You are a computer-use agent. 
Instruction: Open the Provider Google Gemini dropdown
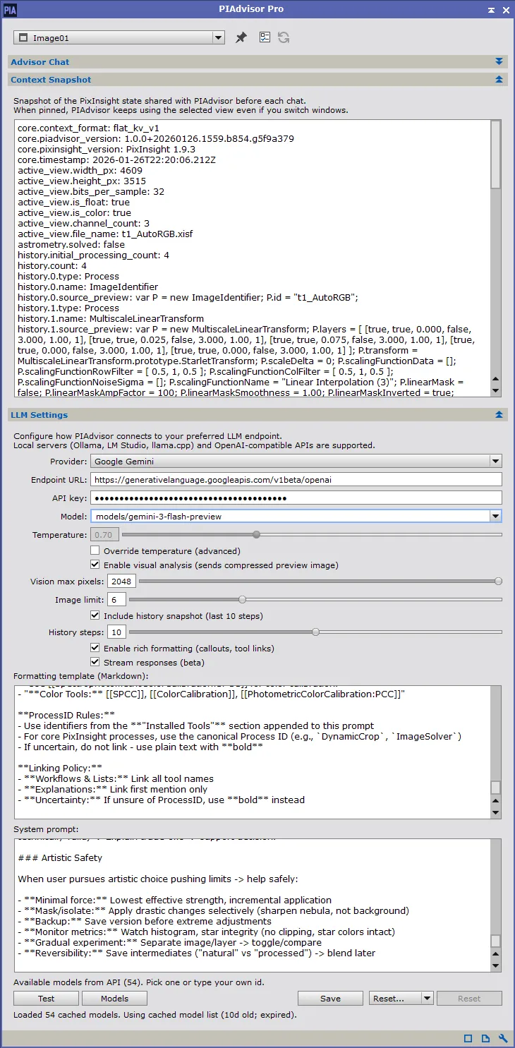296,461
